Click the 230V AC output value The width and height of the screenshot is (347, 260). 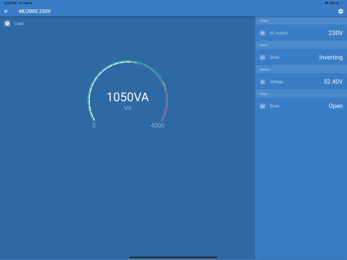[336, 33]
